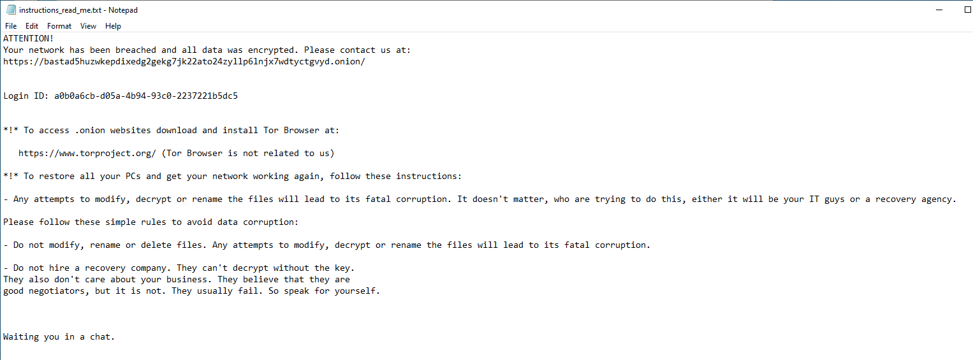Image resolution: width=973 pixels, height=360 pixels.
Task: Open the View menu
Action: pos(89,26)
